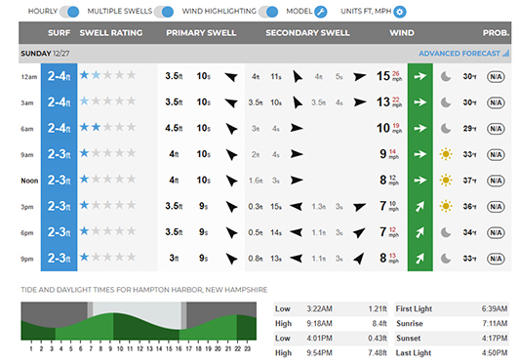Click hour 16 on the tide chart
This screenshot has width=520, height=364.
179,348
